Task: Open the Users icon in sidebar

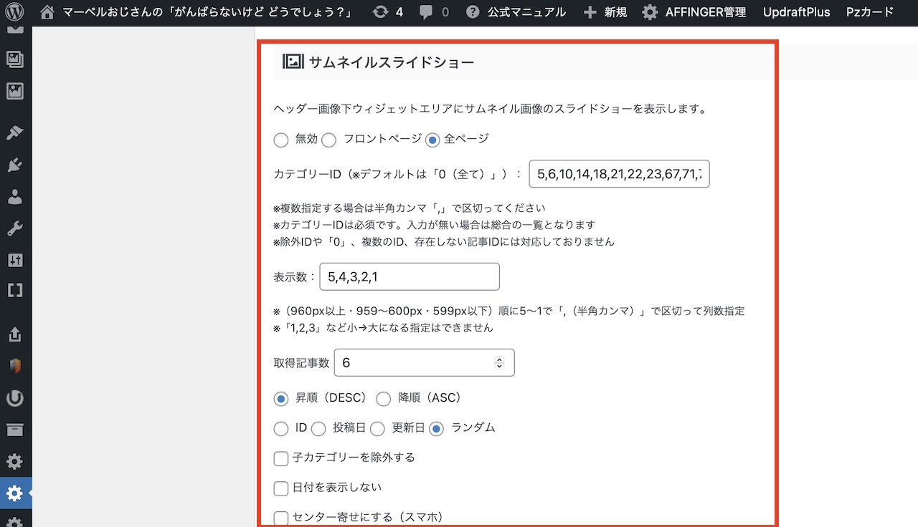Action: coord(15,198)
